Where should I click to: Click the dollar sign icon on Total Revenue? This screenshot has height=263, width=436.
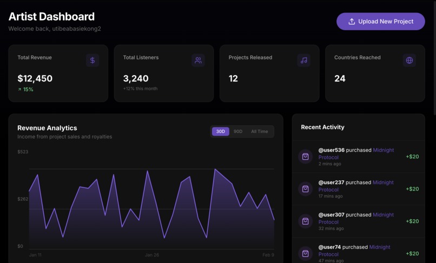coord(93,60)
